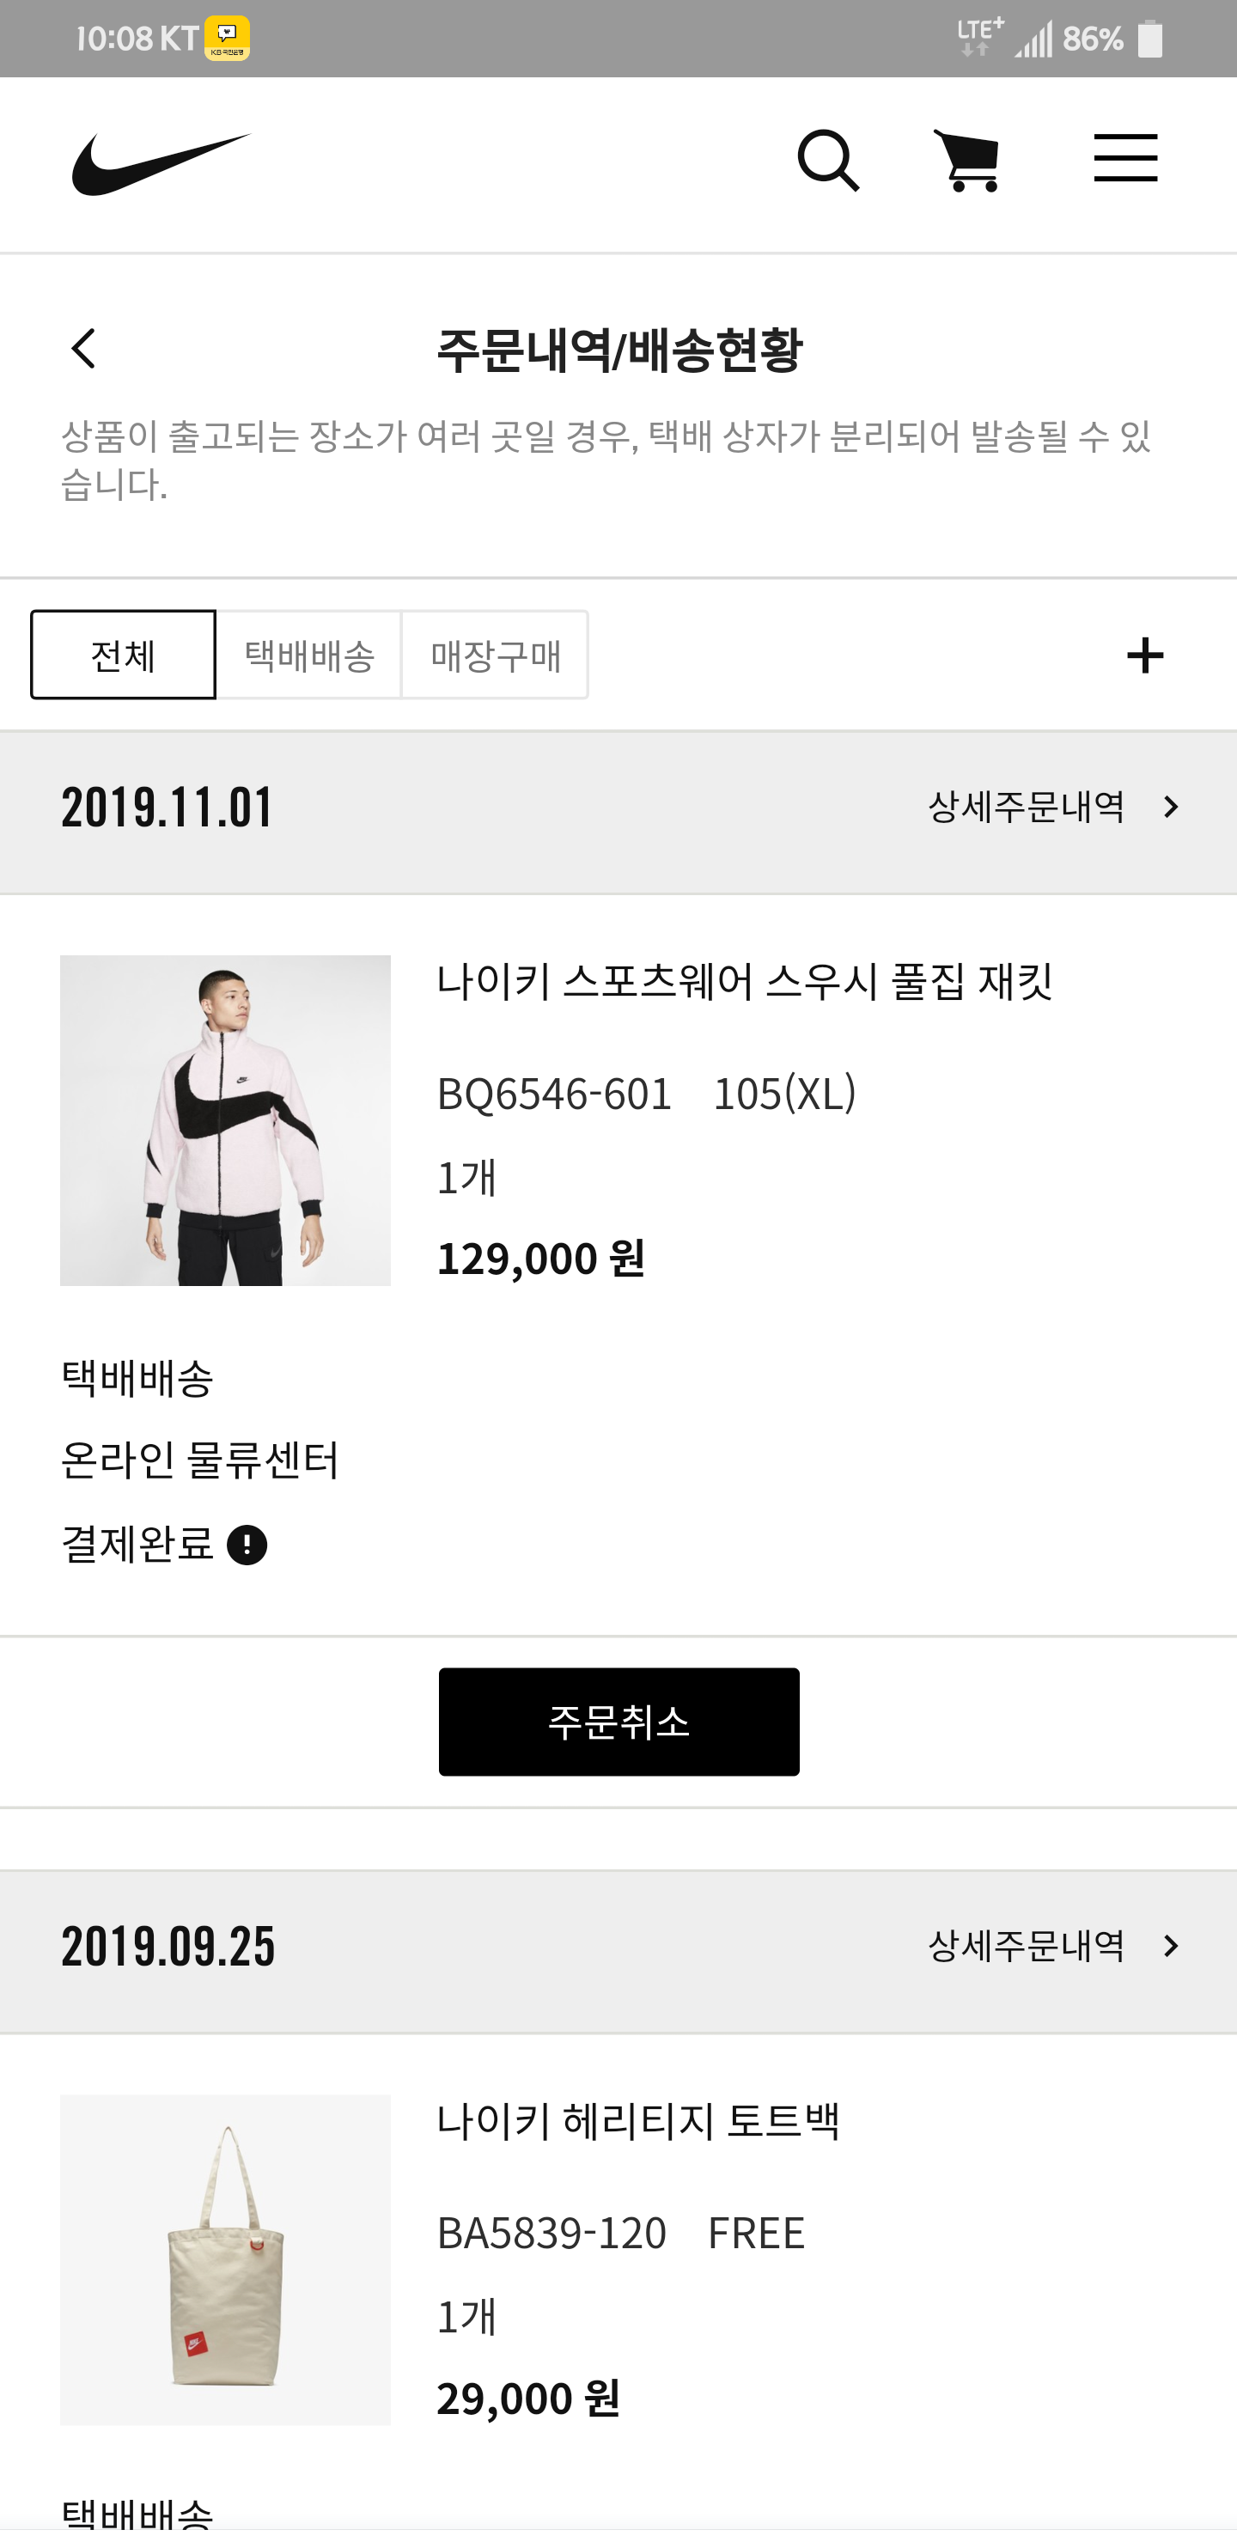The image size is (1237, 2536).
Task: Open the search magnifier icon
Action: [827, 161]
